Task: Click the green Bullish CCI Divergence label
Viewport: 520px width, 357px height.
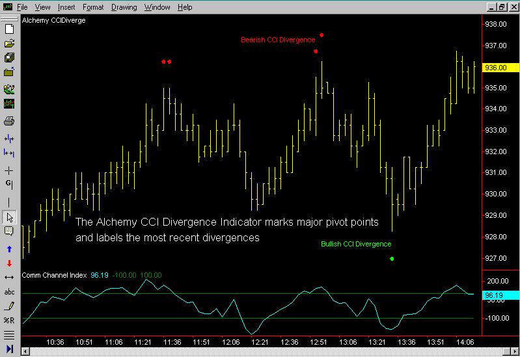Action: [356, 244]
